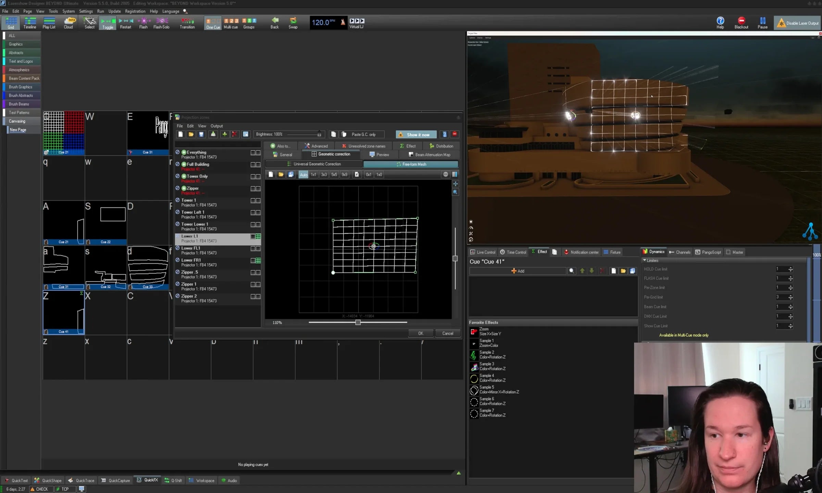Open the Output menu in Projection zones
The width and height of the screenshot is (822, 493).
click(216, 126)
